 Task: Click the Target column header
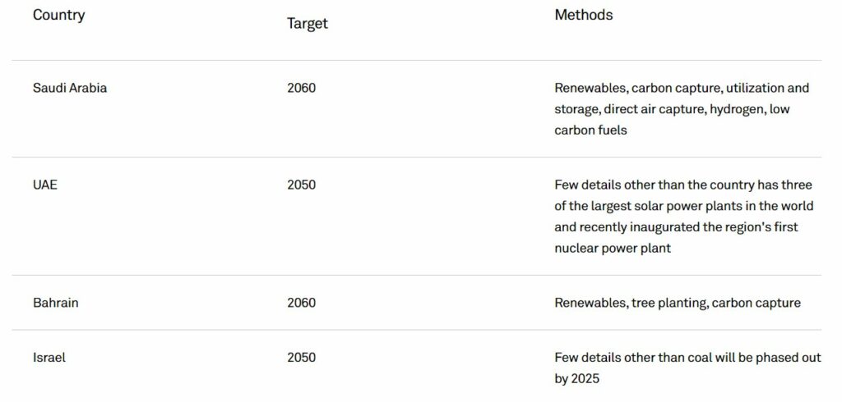[x=307, y=23]
